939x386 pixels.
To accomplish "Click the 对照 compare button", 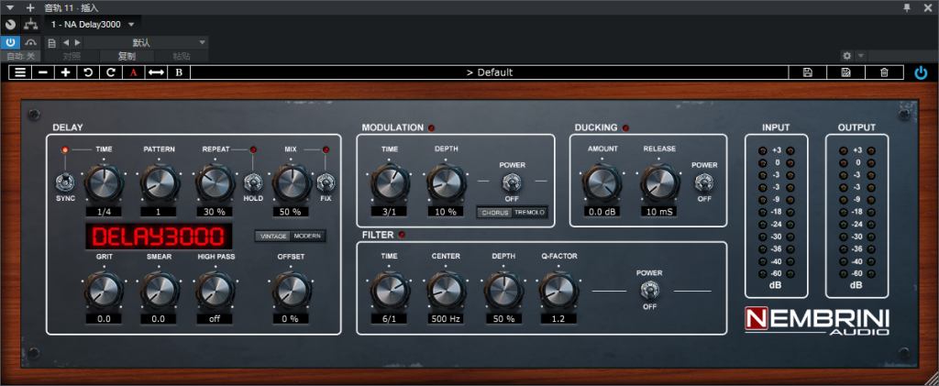I will (72, 56).
